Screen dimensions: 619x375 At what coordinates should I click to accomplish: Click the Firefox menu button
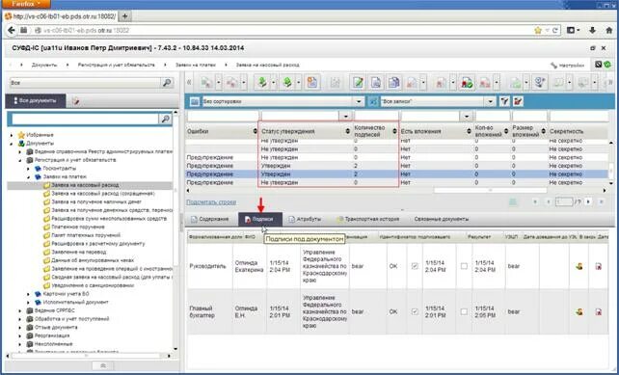(26, 4)
